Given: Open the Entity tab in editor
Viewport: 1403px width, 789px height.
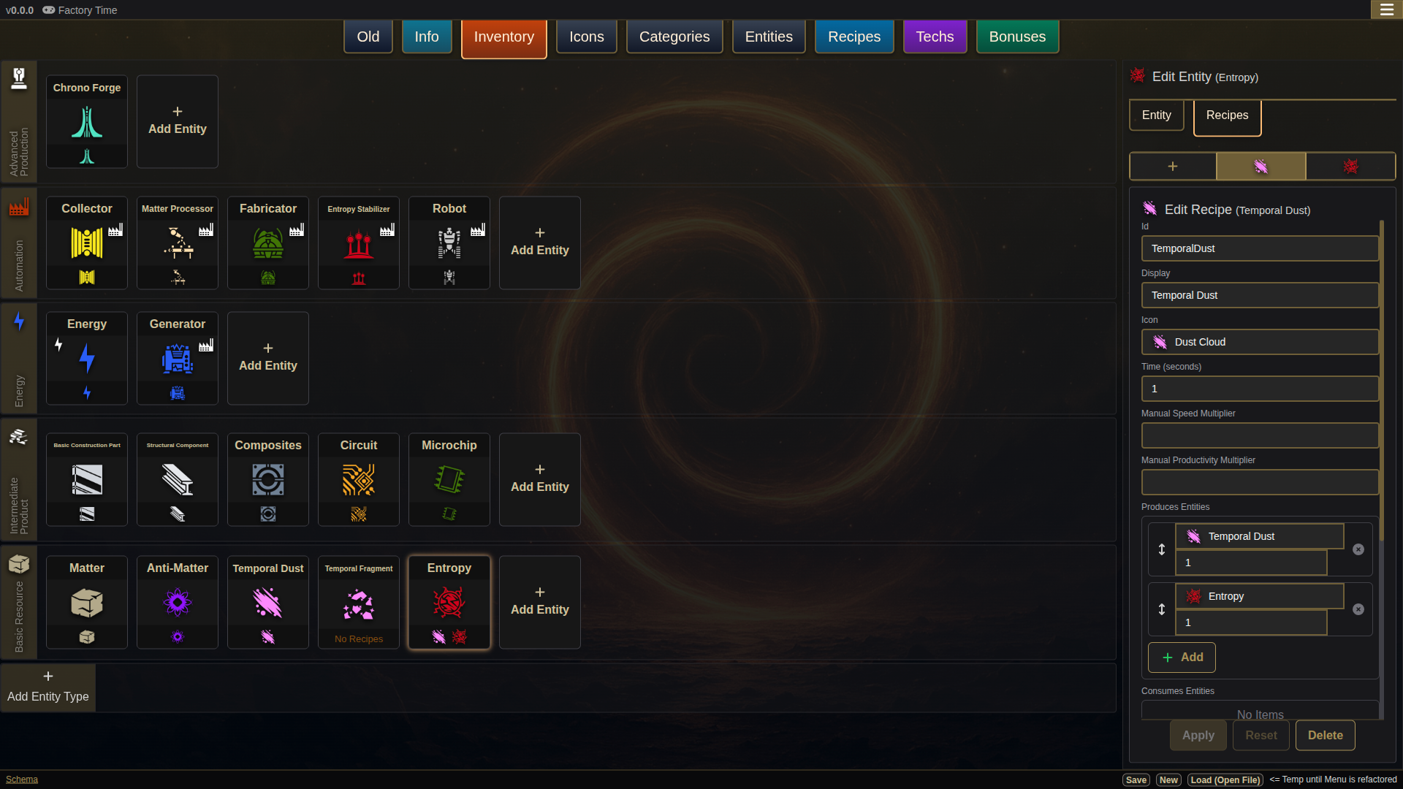Looking at the screenshot, I should (1157, 115).
